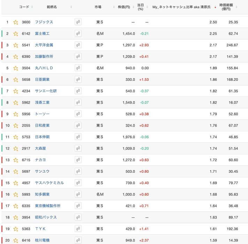This screenshot has width=248, height=244.
Task: Toggle favorite star for 3504 丸八ＨＬＤ
Action: (x=16, y=68)
